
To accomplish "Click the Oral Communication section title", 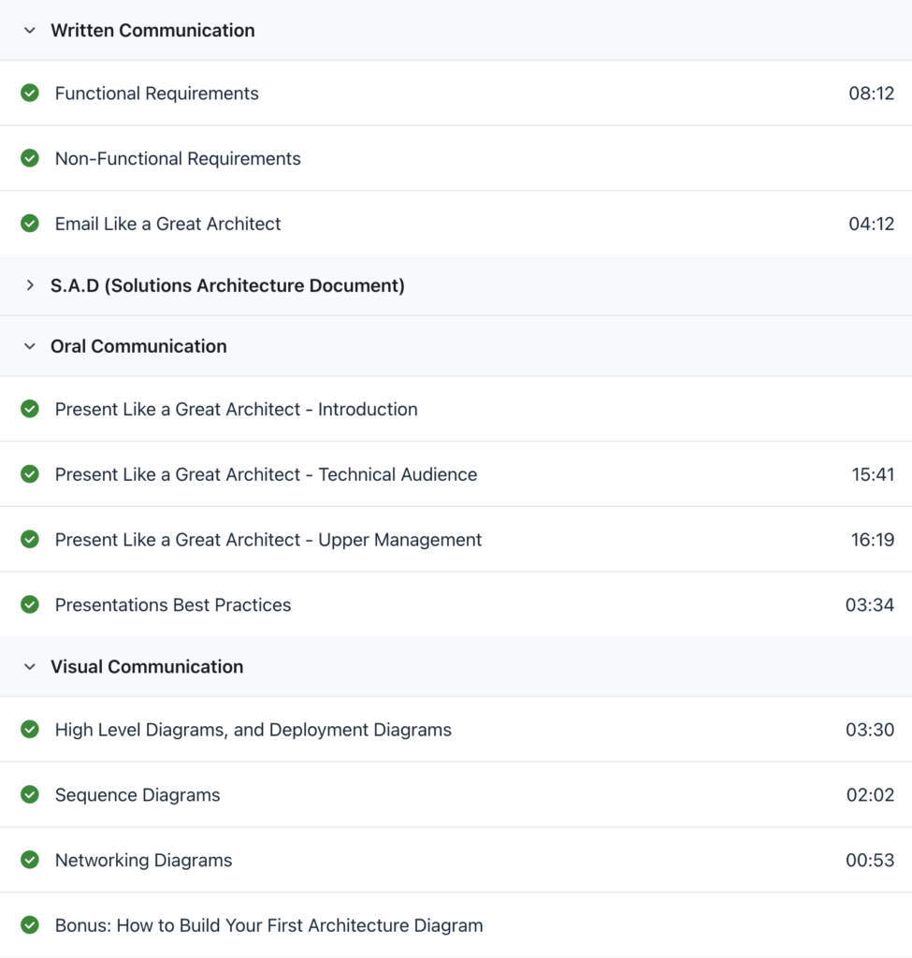I will tap(138, 346).
